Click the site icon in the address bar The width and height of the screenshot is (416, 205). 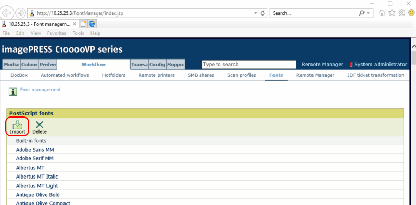coord(32,13)
